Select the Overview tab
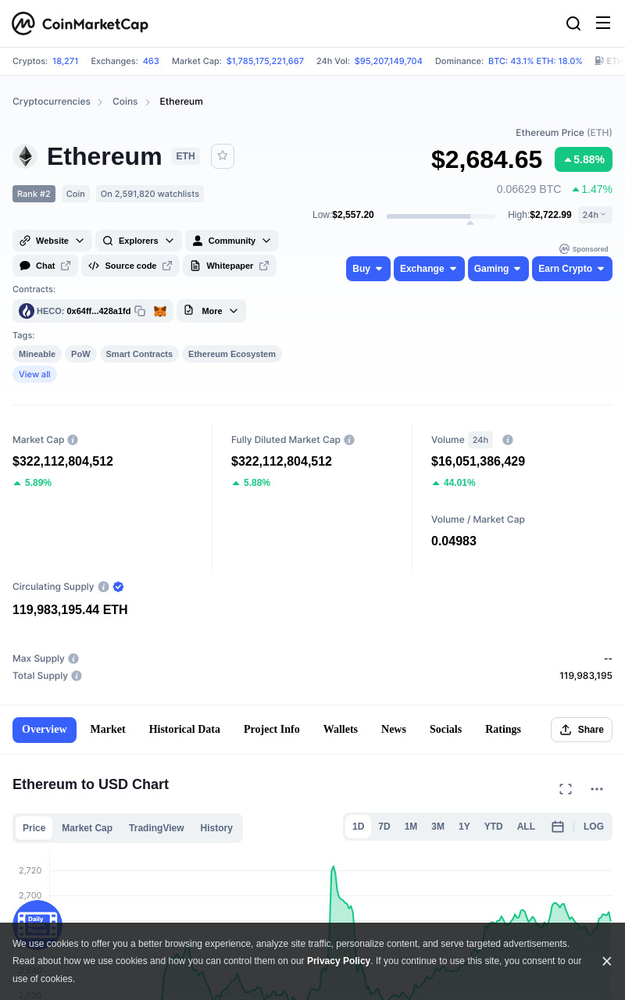 [45, 730]
